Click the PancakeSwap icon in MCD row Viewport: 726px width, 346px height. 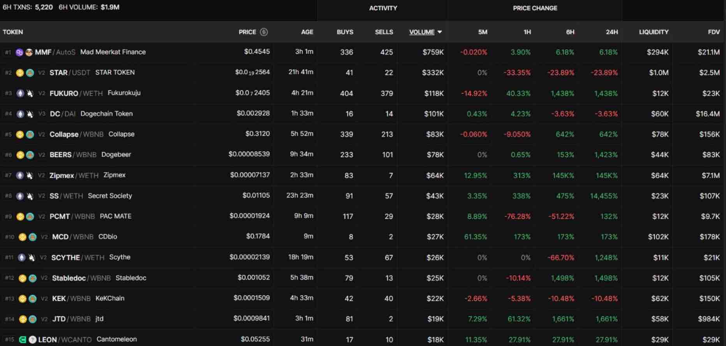[33, 237]
